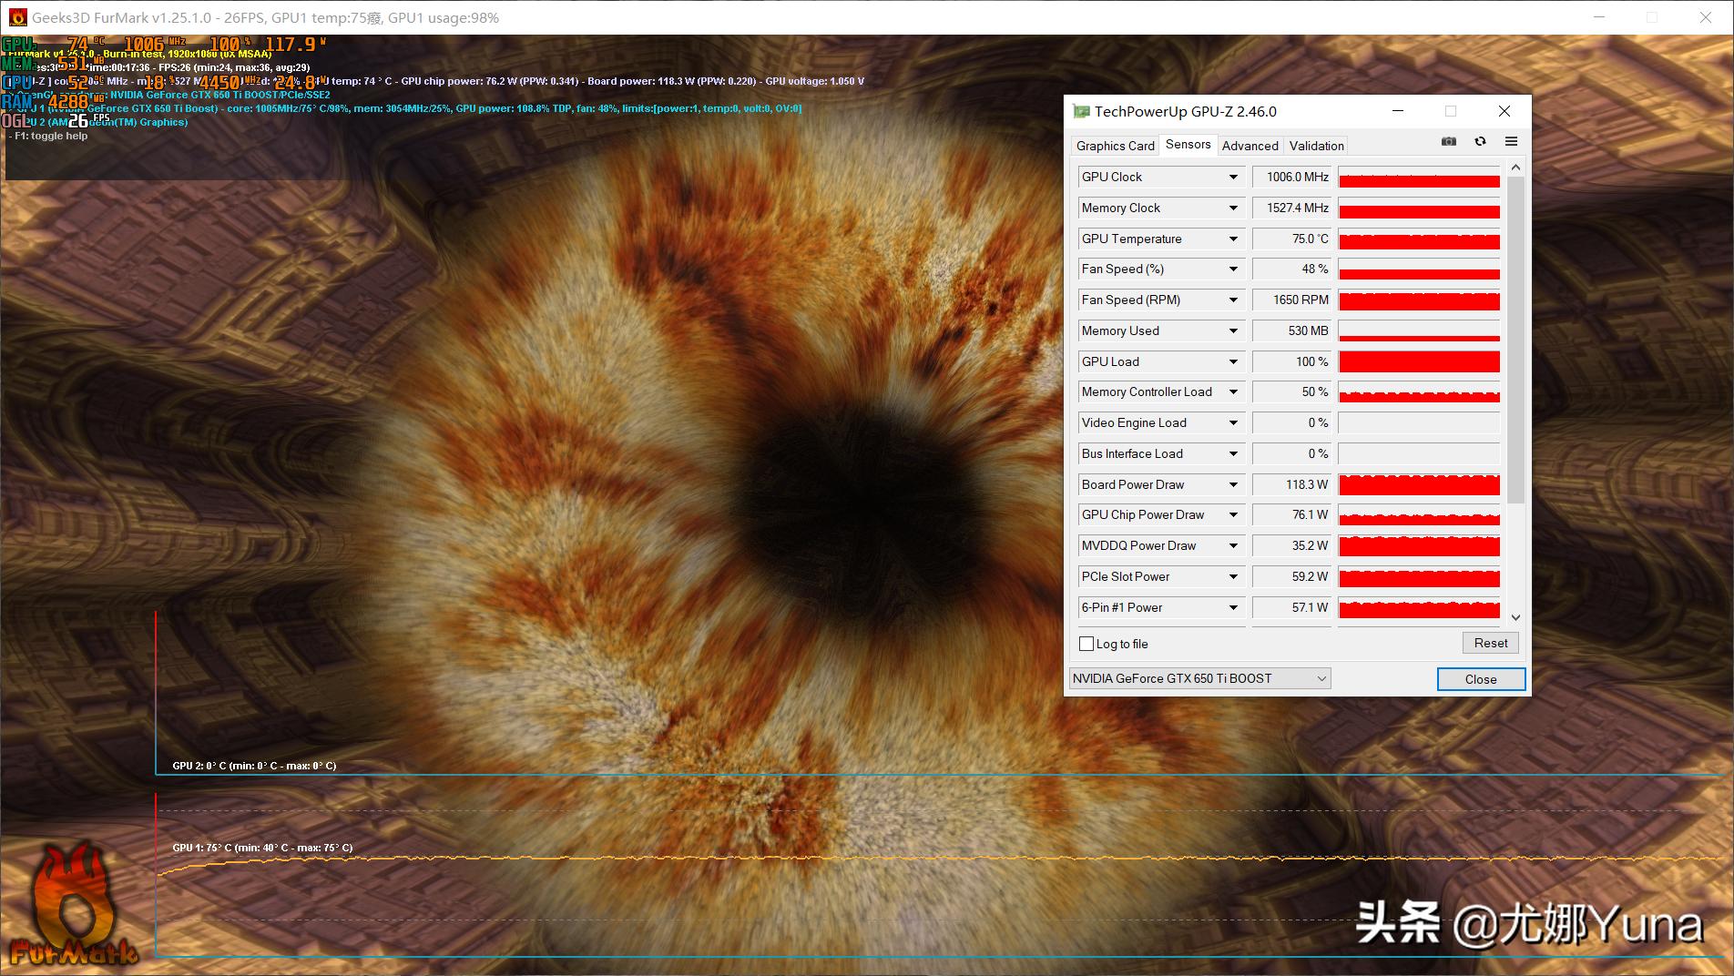1734x976 pixels.
Task: Open the Board Power Draw sensor dropdown
Action: pos(1233,484)
